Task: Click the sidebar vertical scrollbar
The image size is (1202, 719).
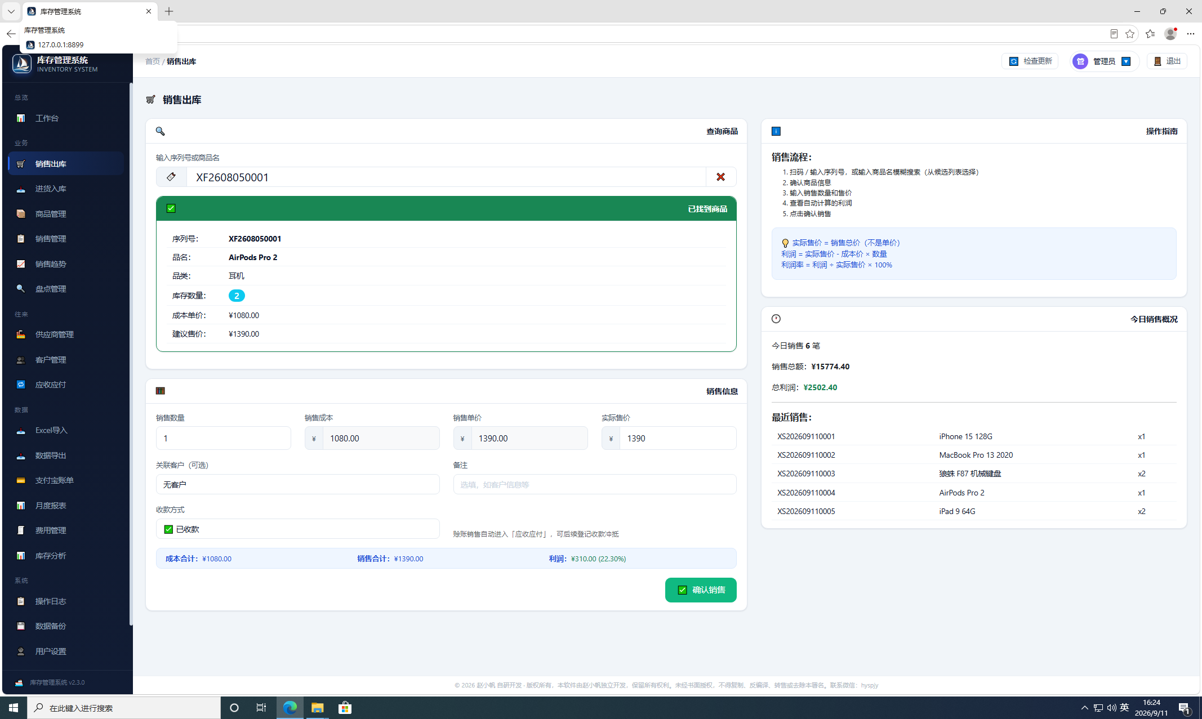Action: [x=131, y=354]
